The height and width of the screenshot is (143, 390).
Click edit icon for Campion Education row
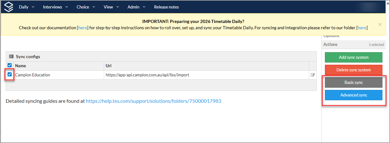click(x=313, y=75)
